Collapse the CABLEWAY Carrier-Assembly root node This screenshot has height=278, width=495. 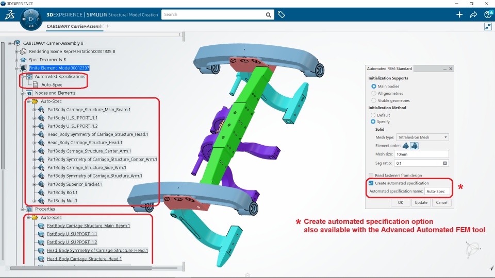[x=10, y=43]
